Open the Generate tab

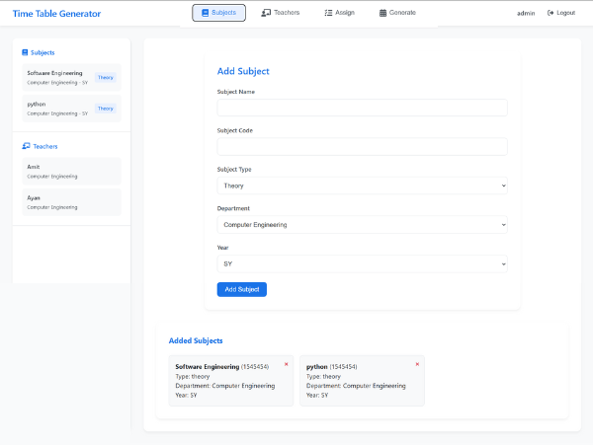click(x=397, y=13)
